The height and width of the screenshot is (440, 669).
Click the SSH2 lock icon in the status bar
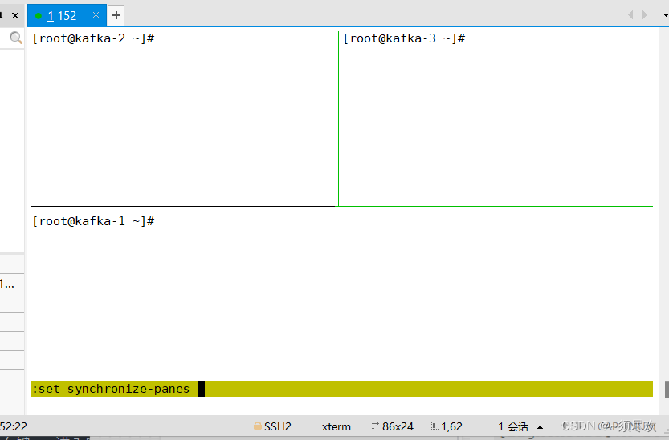pos(257,426)
